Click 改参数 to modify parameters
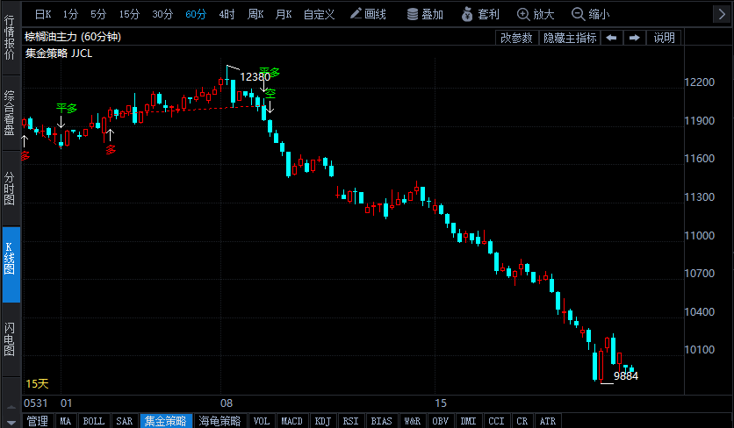Screen dimensions: 734x428 point(517,38)
